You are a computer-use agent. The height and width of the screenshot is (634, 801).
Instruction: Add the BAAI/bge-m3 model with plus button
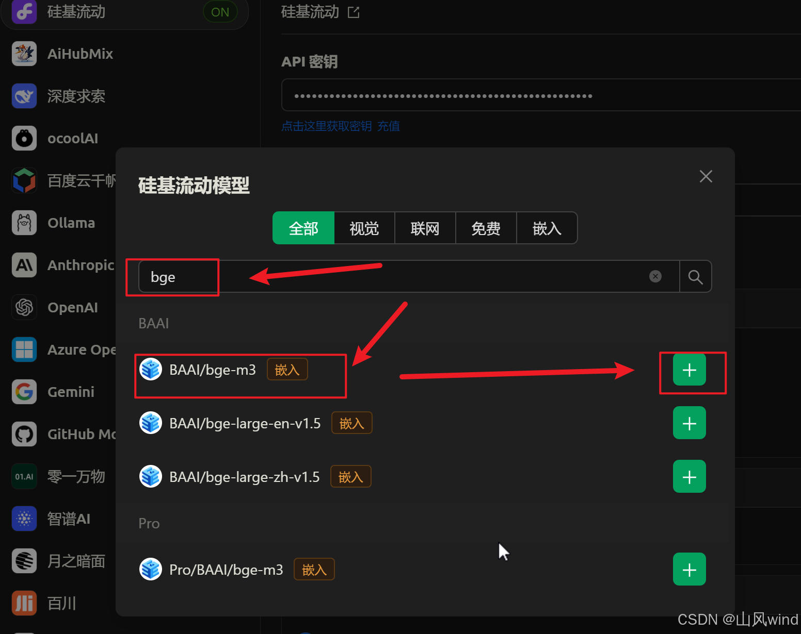(689, 370)
